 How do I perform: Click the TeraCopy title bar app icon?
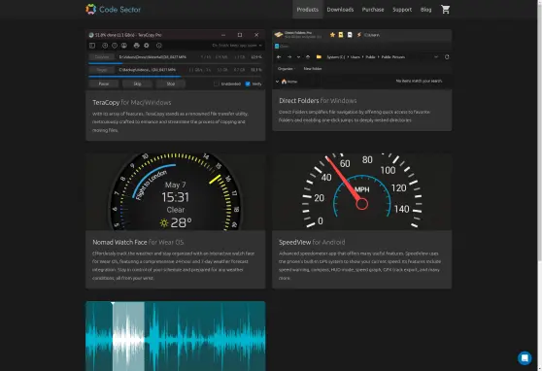tap(91, 35)
